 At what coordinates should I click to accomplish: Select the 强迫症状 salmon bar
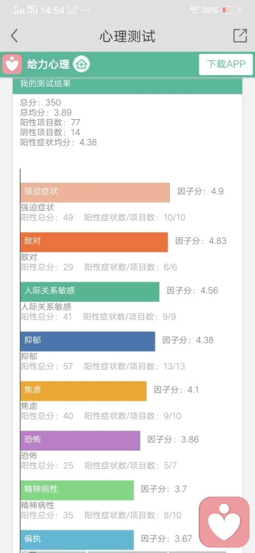coord(95,192)
